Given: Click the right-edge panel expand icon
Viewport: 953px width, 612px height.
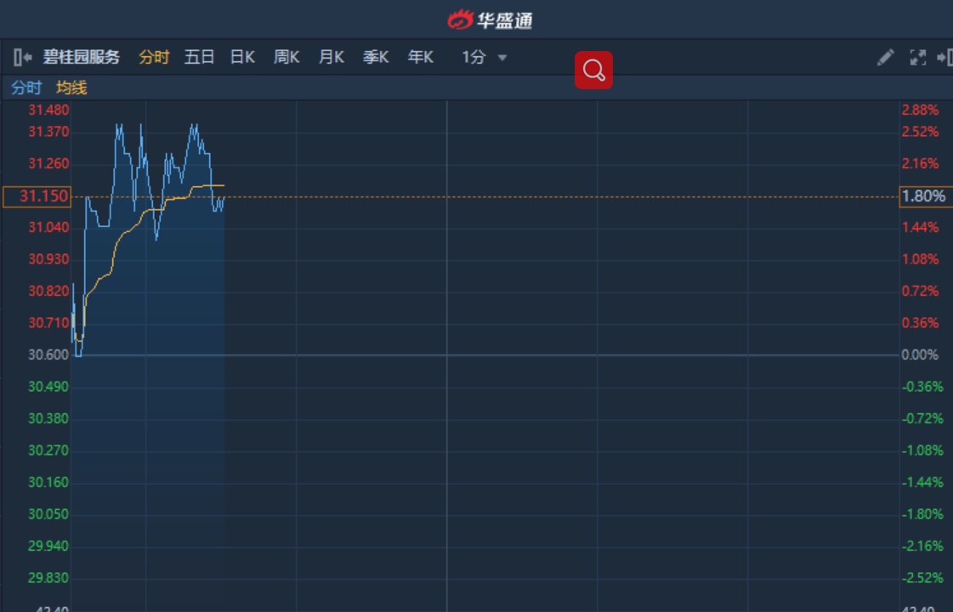Looking at the screenshot, I should [944, 58].
